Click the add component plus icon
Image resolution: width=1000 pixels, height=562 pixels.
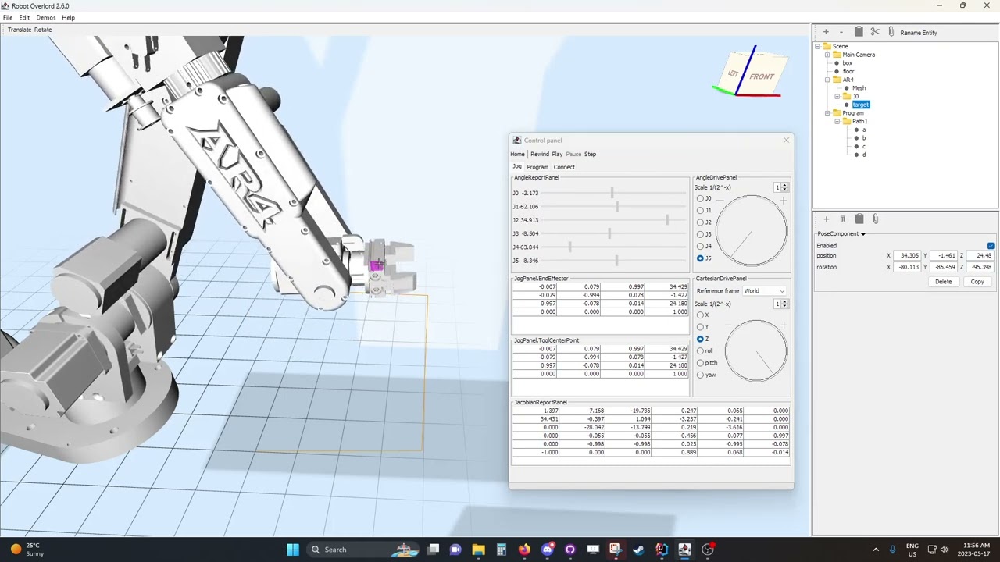click(x=826, y=219)
